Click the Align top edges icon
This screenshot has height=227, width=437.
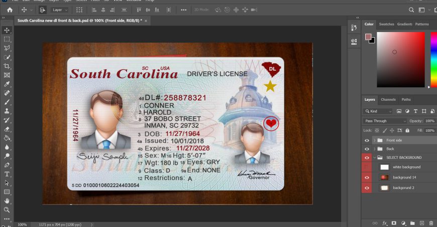pos(139,10)
